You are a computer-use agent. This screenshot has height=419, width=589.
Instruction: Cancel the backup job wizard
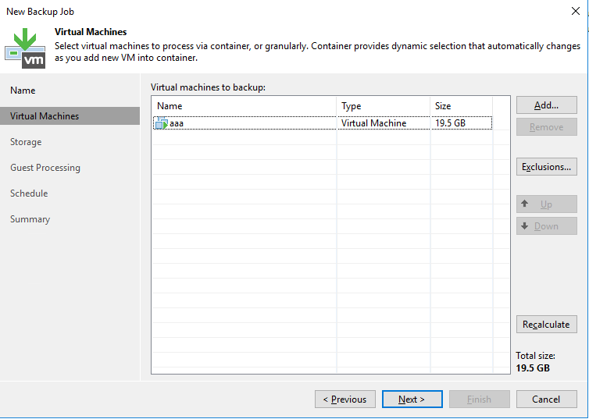[547, 399]
